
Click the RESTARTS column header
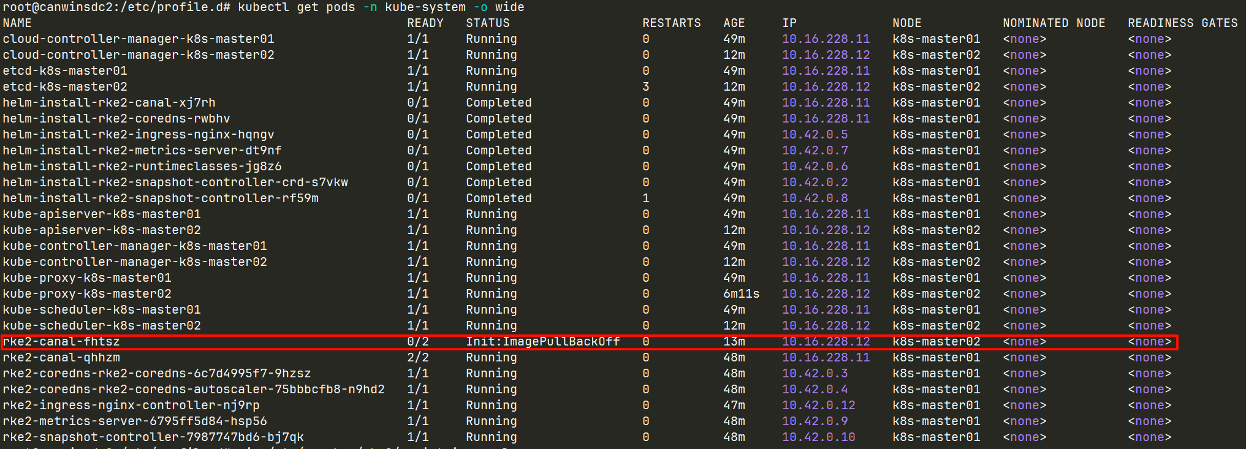[671, 23]
